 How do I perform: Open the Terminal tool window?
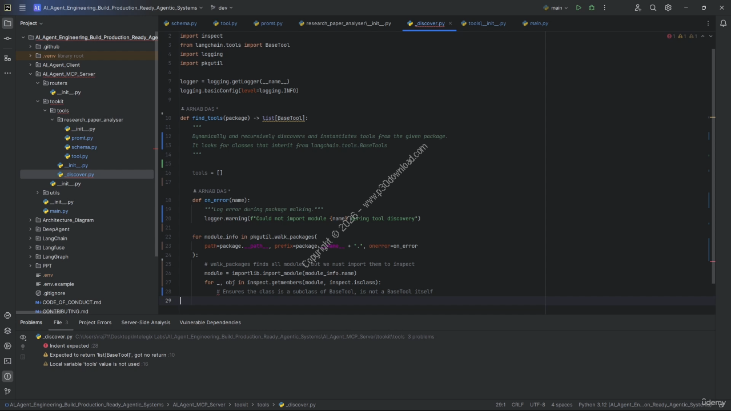7,361
